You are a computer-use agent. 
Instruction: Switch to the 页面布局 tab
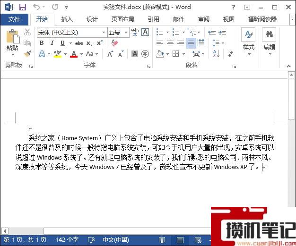coord(123,19)
